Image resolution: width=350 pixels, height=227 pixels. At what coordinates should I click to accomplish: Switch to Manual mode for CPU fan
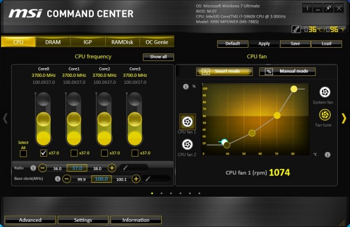[287, 72]
